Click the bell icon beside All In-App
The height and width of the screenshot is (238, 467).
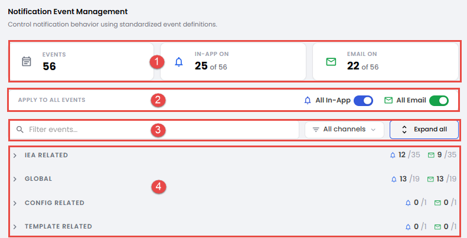(308, 100)
